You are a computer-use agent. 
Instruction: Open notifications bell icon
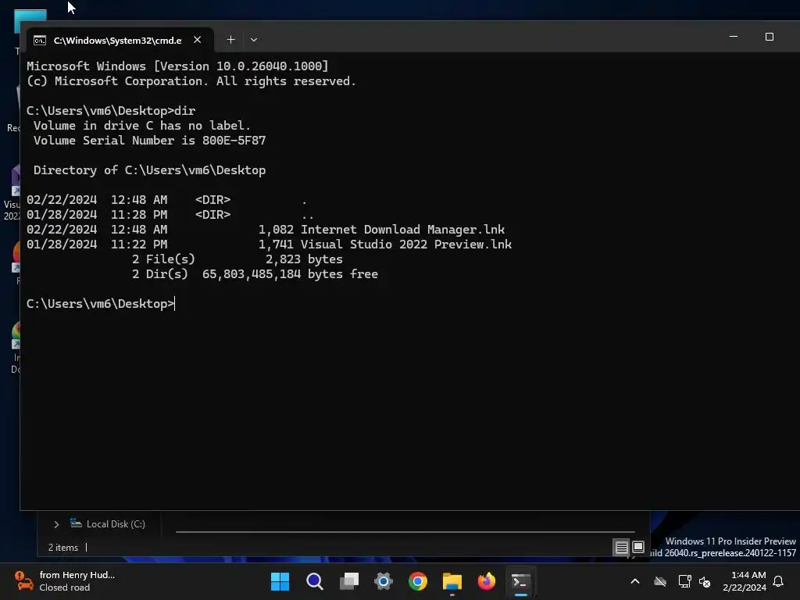[778, 581]
